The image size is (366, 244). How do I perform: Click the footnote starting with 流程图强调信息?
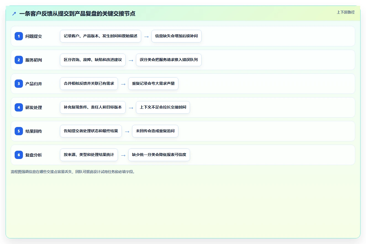(73, 172)
